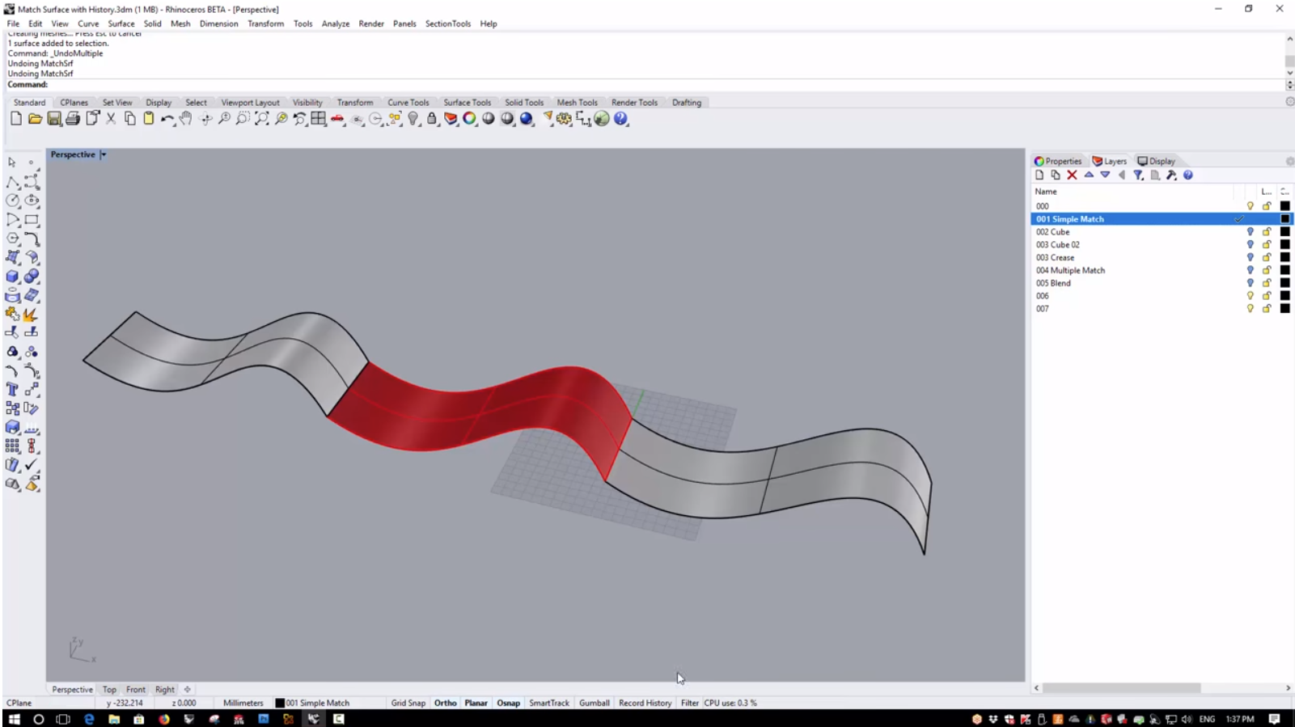Click color swatch of 002 Cube layer
Screen dimensions: 1295x727
point(1284,232)
